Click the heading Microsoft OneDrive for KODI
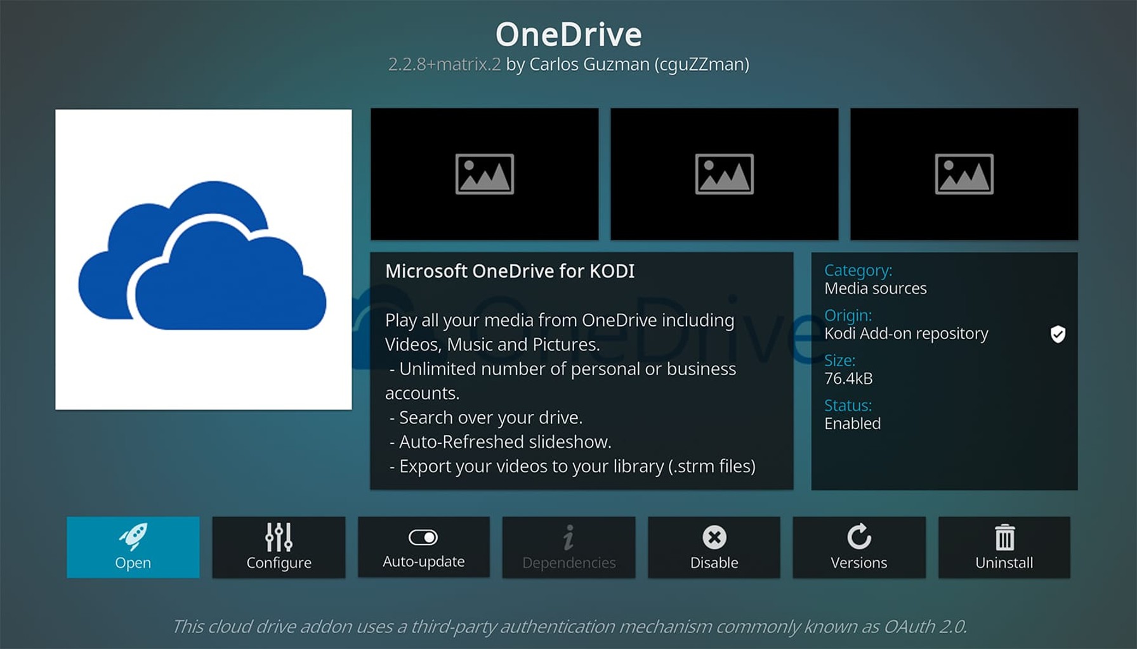Screen dimensions: 1137x649 (x=509, y=271)
